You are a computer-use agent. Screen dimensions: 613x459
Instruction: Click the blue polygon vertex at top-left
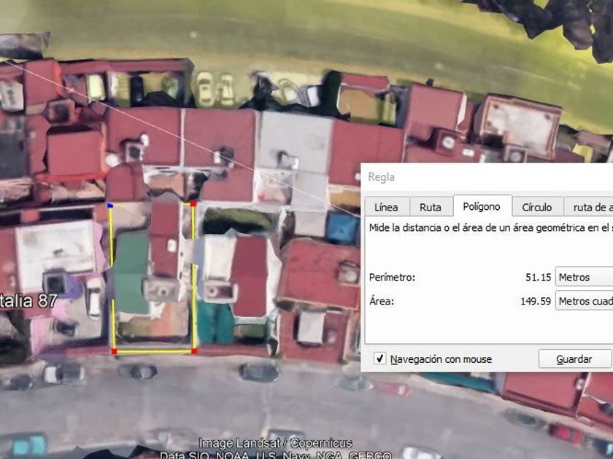[110, 205]
